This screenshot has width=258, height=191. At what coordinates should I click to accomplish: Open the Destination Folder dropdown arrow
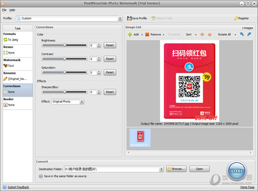(161, 169)
